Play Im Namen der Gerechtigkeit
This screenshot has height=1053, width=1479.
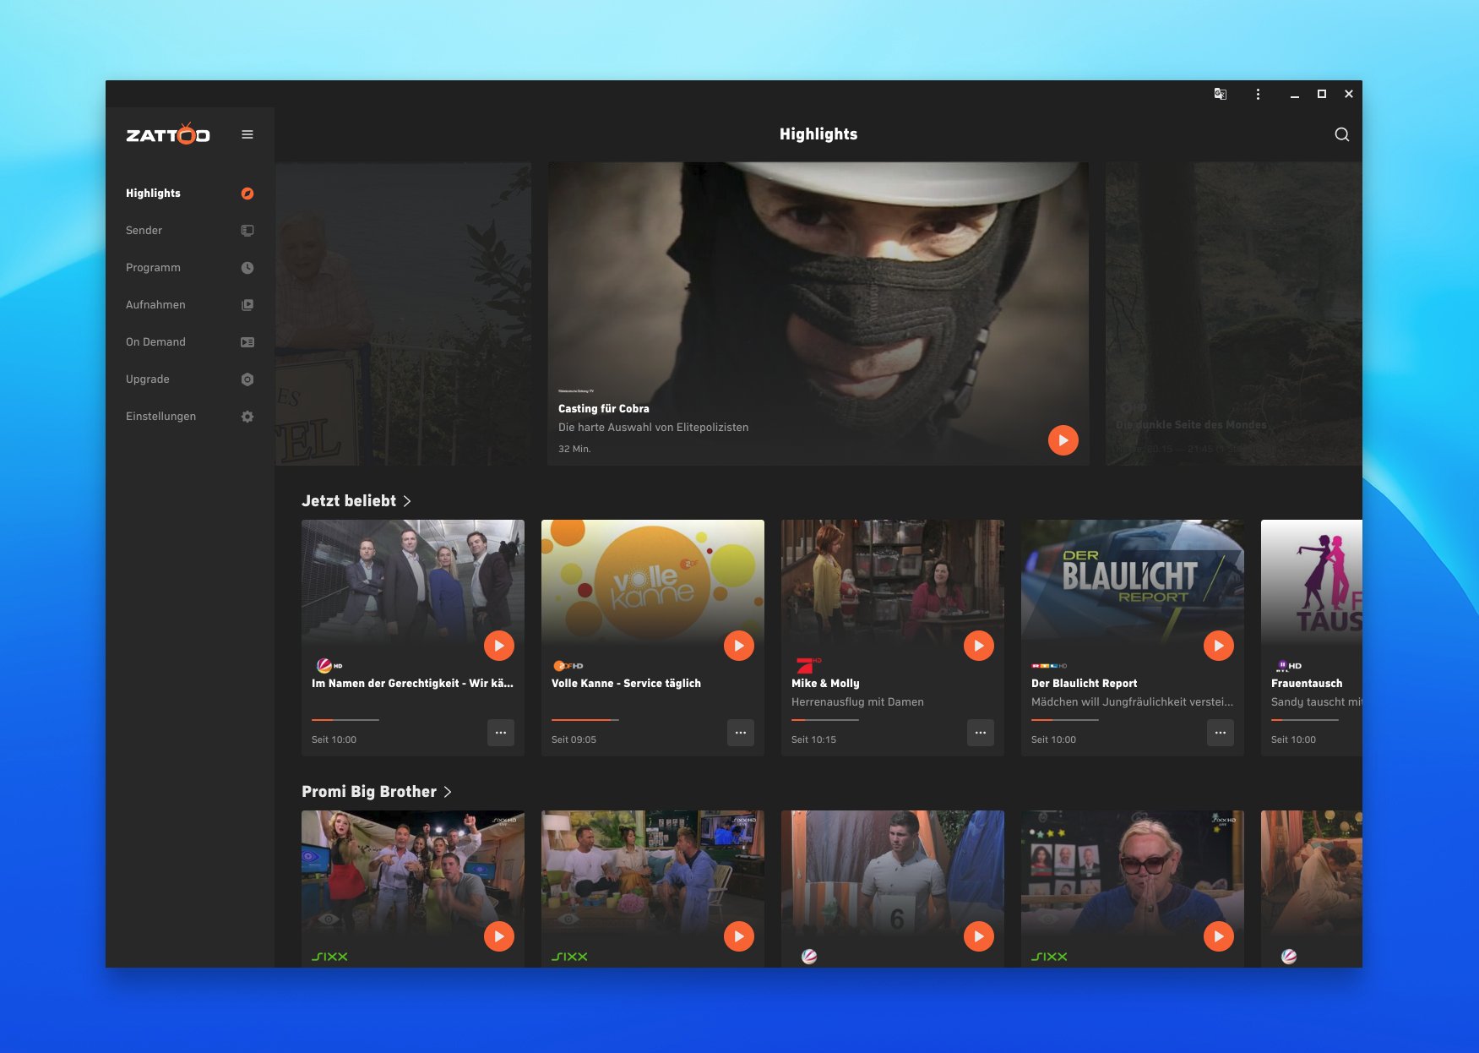click(499, 646)
